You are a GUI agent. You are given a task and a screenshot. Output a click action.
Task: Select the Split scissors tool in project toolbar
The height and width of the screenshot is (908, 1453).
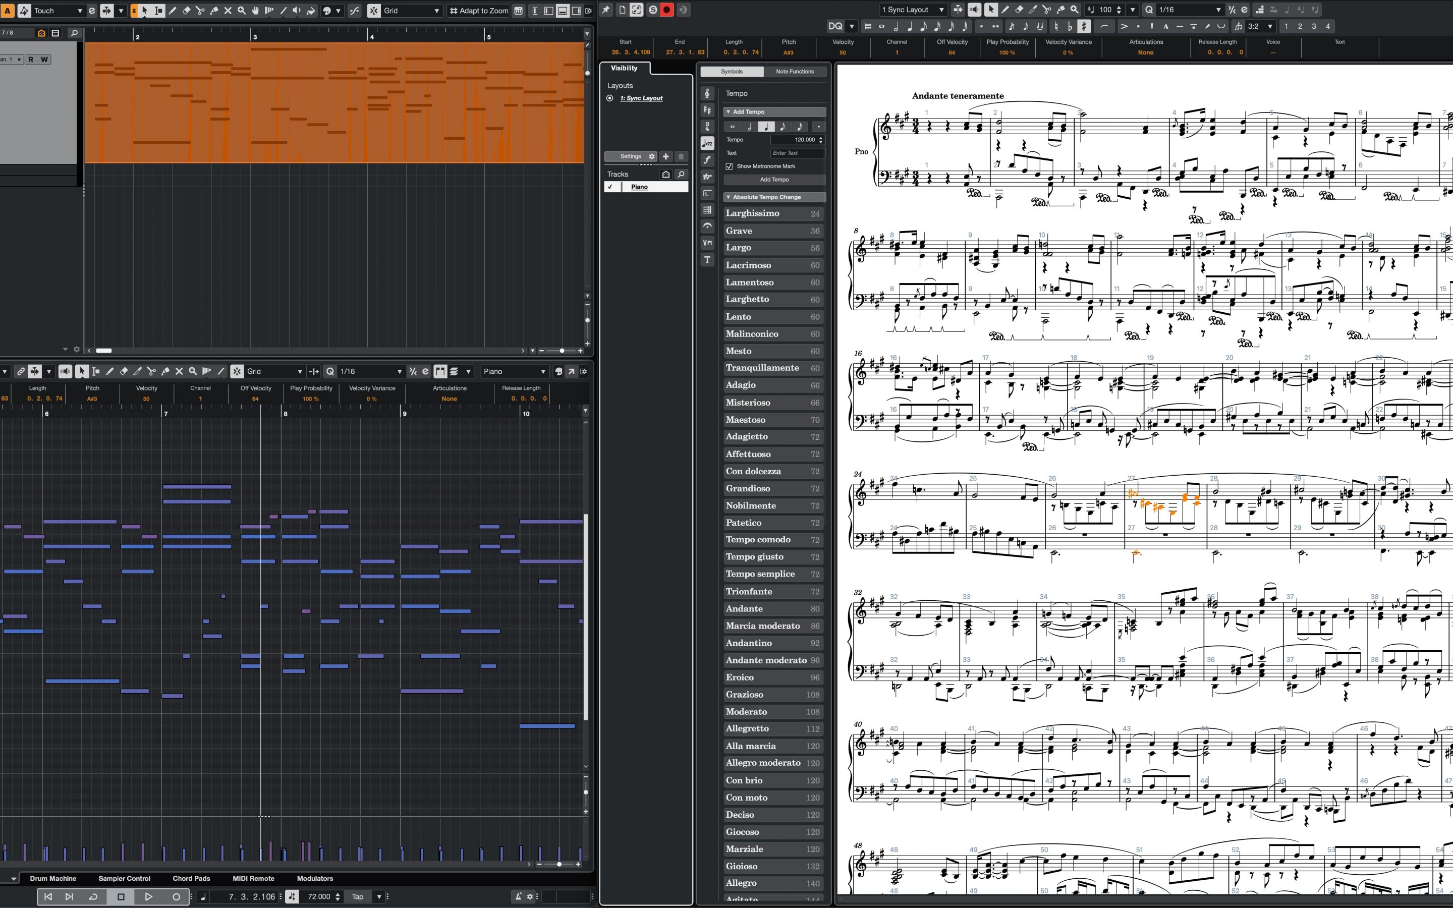(x=200, y=10)
